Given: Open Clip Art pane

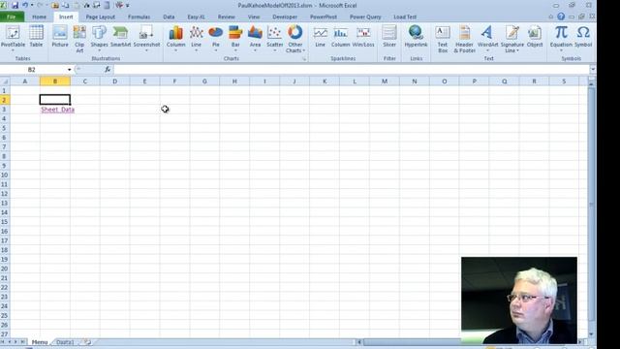Looking at the screenshot, I should coord(79,39).
